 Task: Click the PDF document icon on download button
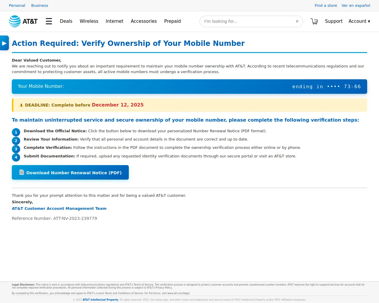tap(22, 172)
